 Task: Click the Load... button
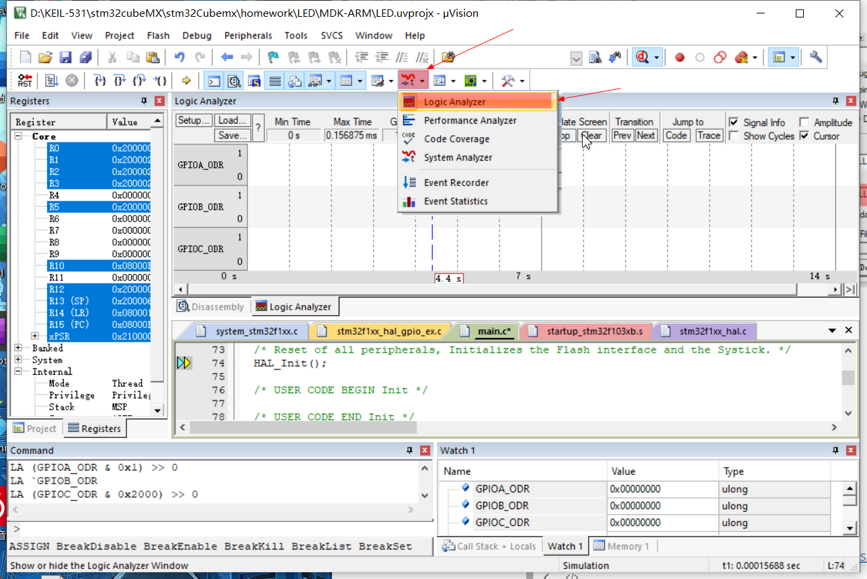click(233, 121)
